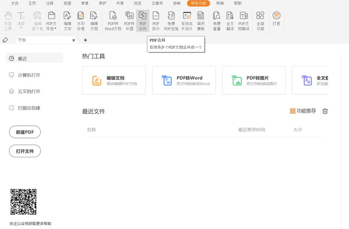
Task: Delete recent files with trash icon
Action: 325,111
